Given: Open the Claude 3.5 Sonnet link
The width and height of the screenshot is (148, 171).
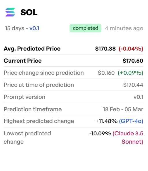Looking at the screenshot, I should coord(128,138).
